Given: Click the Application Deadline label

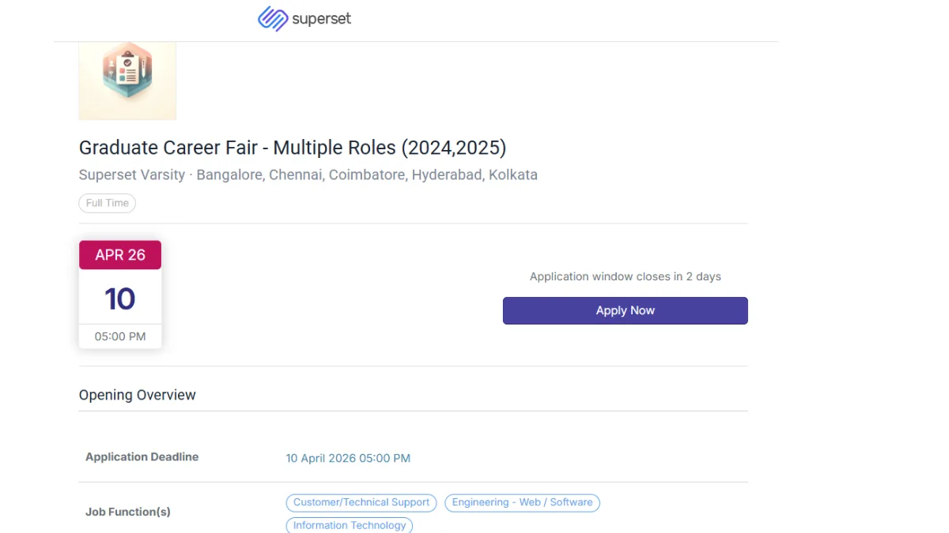Looking at the screenshot, I should click(142, 456).
